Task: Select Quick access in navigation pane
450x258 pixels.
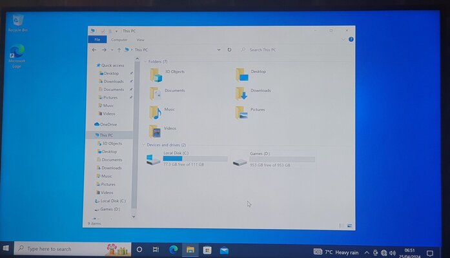Action: point(110,65)
